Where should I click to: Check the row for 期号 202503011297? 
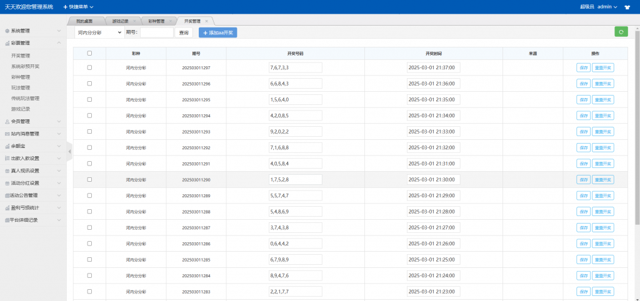point(89,67)
